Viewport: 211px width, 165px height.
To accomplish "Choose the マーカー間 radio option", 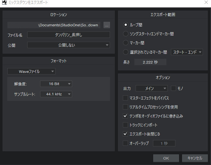I will point(126,43).
